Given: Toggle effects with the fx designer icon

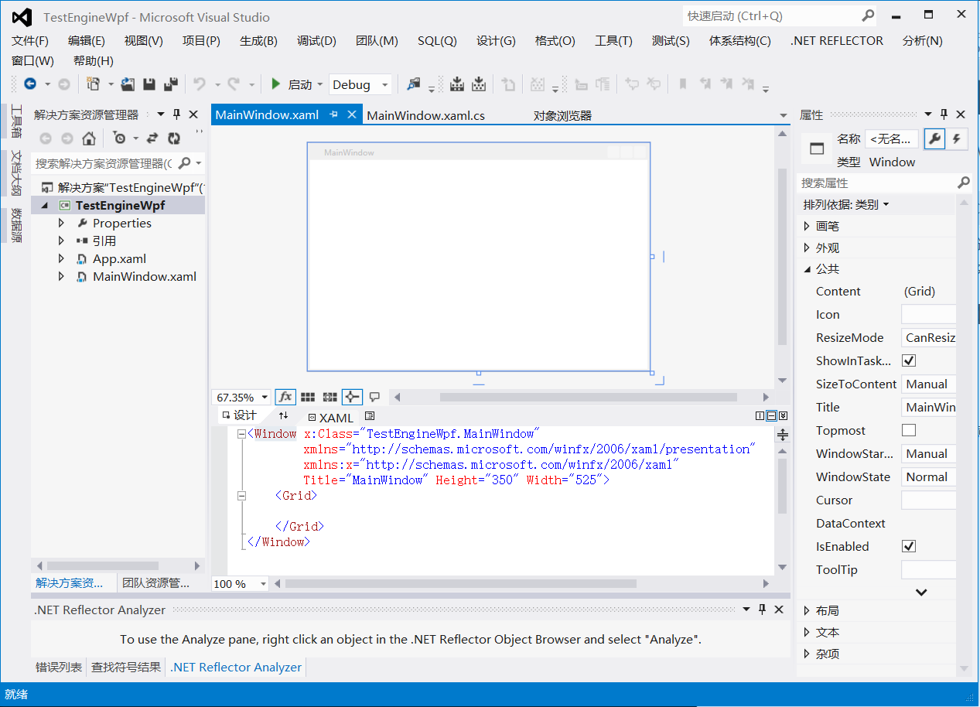Looking at the screenshot, I should pos(285,397).
